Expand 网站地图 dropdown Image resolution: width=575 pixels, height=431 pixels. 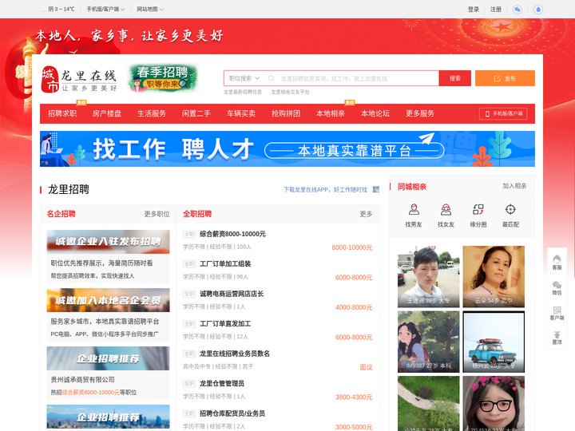pos(150,9)
